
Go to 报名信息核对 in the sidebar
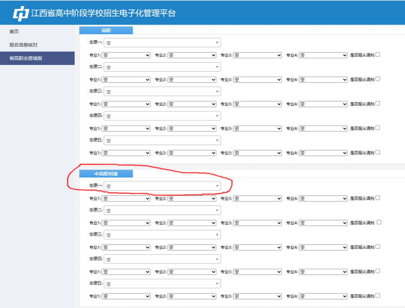[x=23, y=45]
